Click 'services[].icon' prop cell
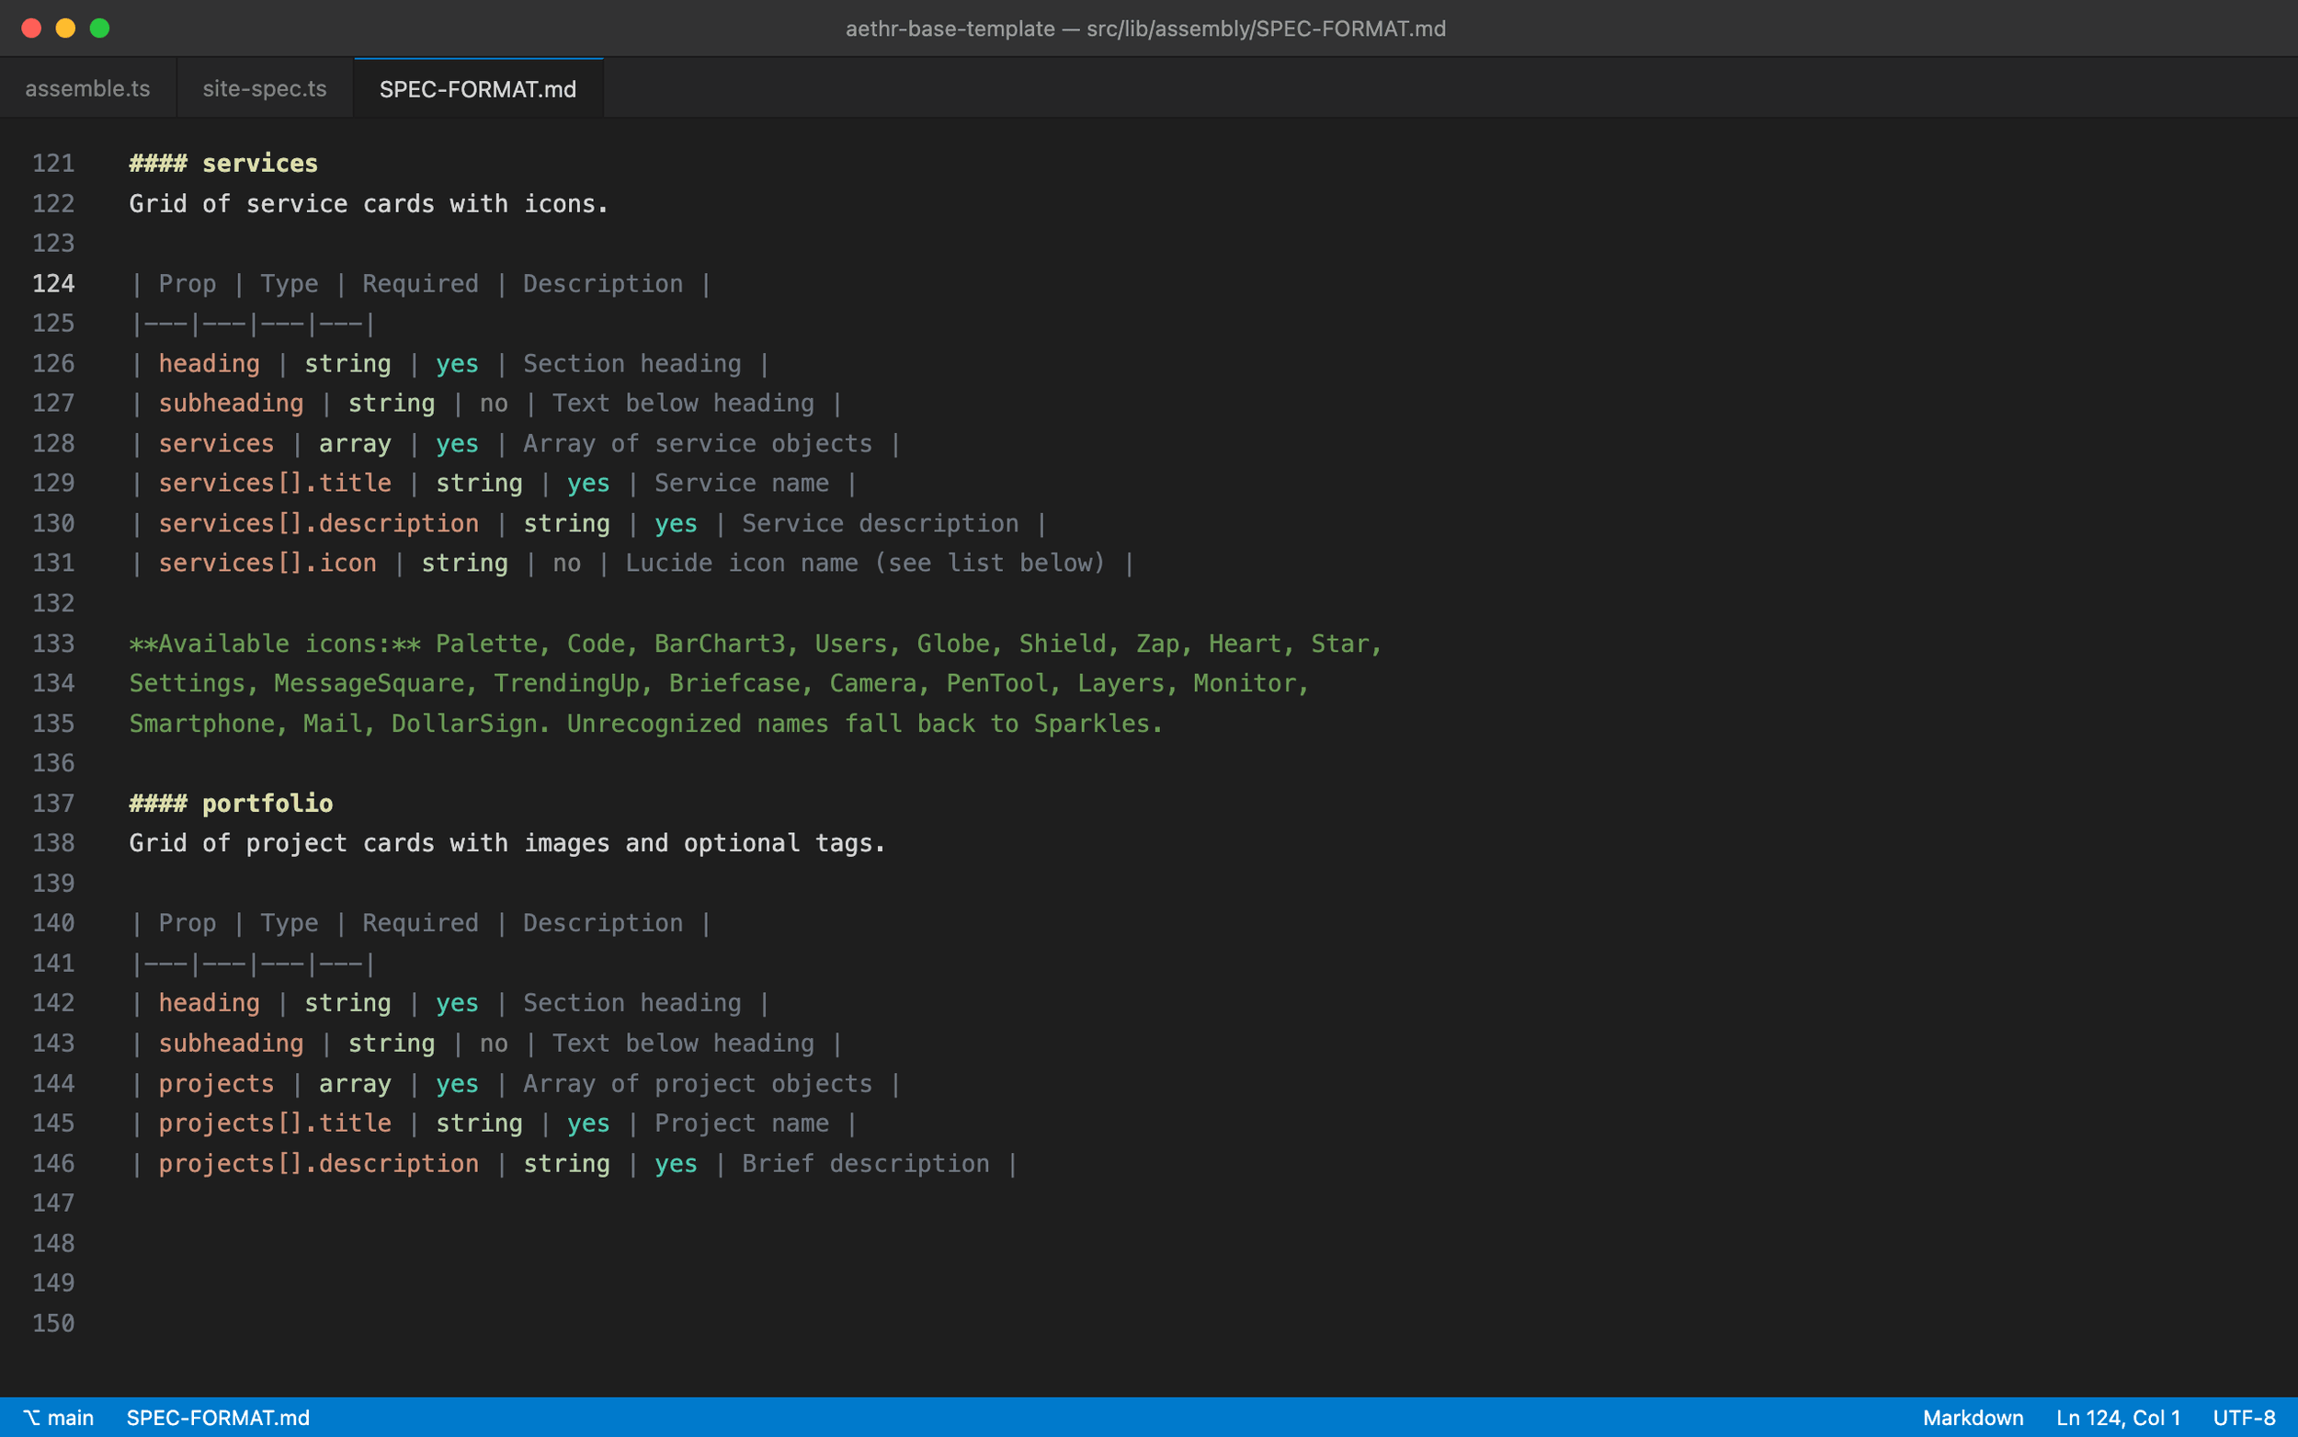This screenshot has width=2298, height=1437. click(x=267, y=563)
